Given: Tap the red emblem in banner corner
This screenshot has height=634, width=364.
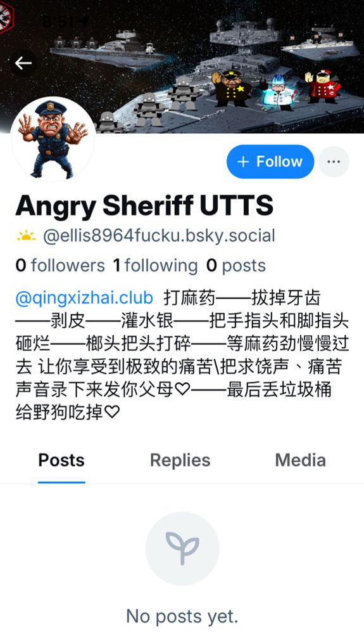Looking at the screenshot, I should [6, 15].
